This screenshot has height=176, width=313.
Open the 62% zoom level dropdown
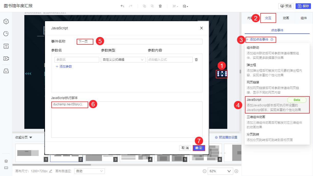point(220,171)
